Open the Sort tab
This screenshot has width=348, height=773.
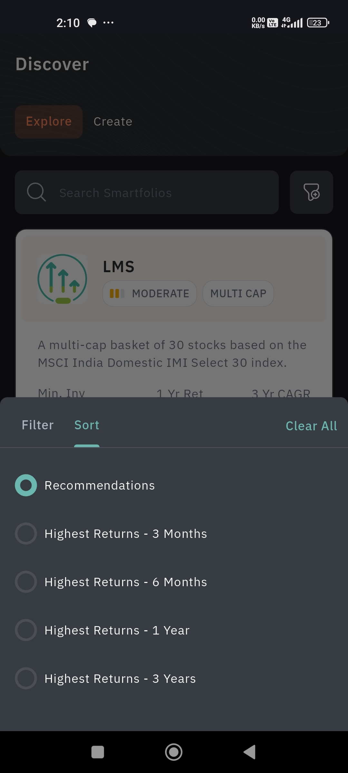pyautogui.click(x=87, y=425)
